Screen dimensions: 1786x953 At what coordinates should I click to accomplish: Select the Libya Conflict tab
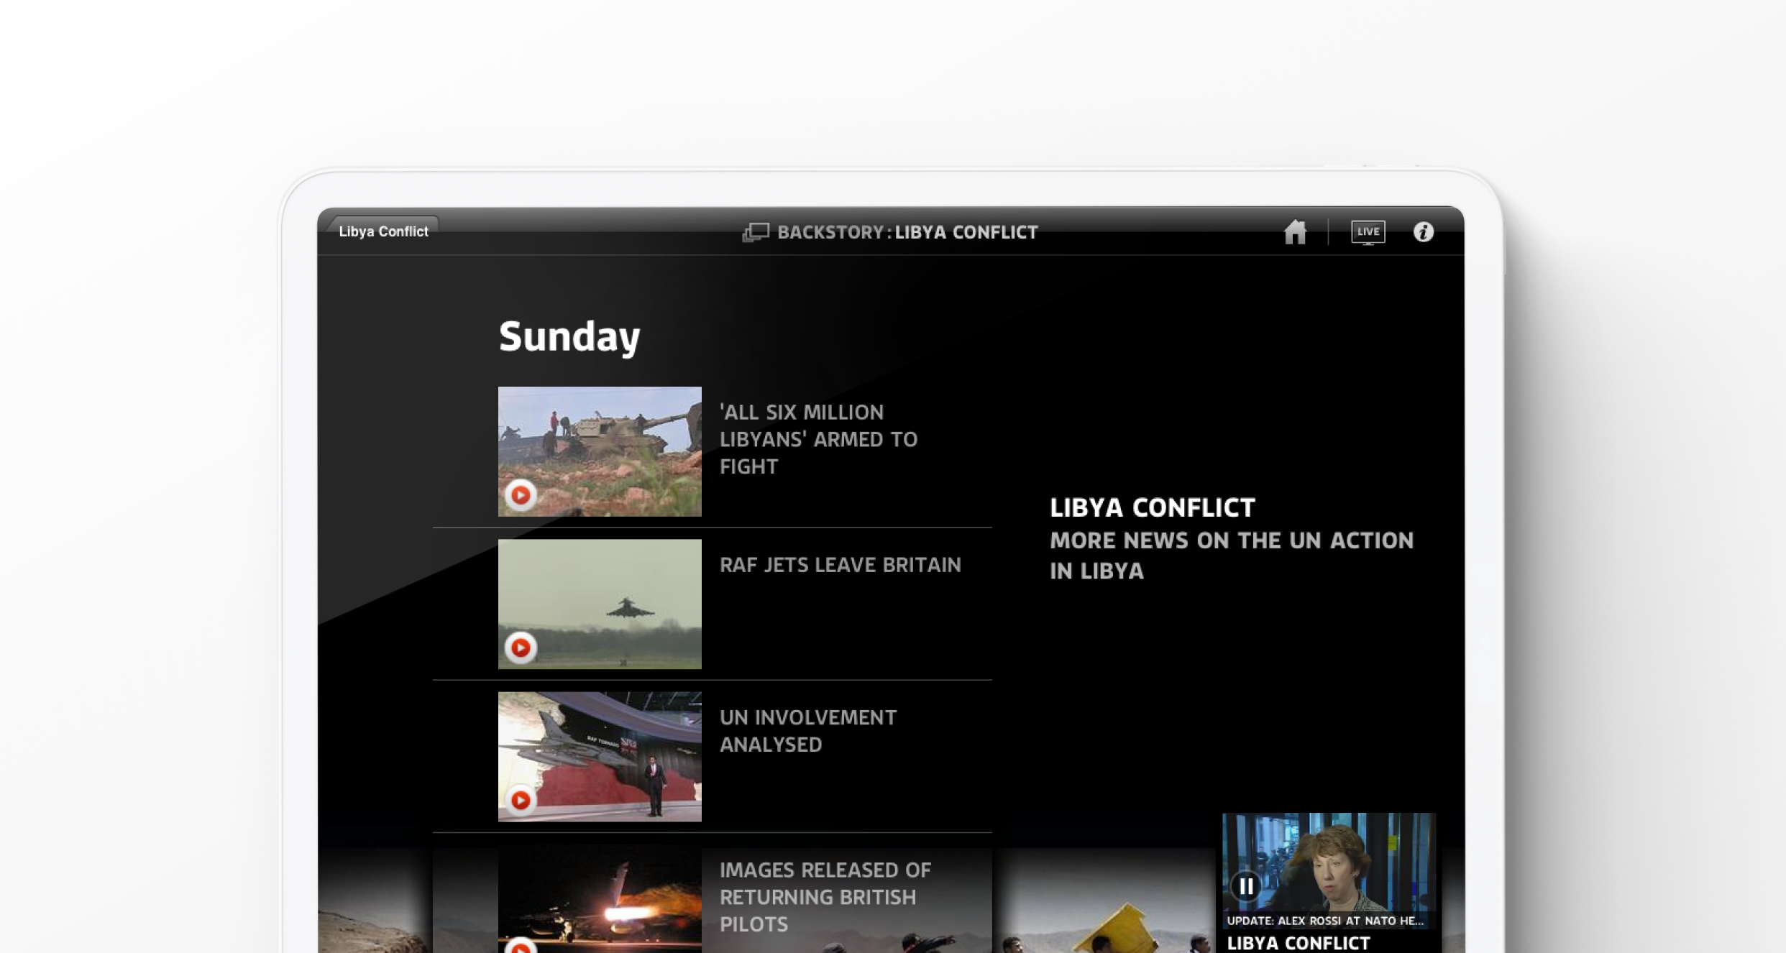(384, 231)
